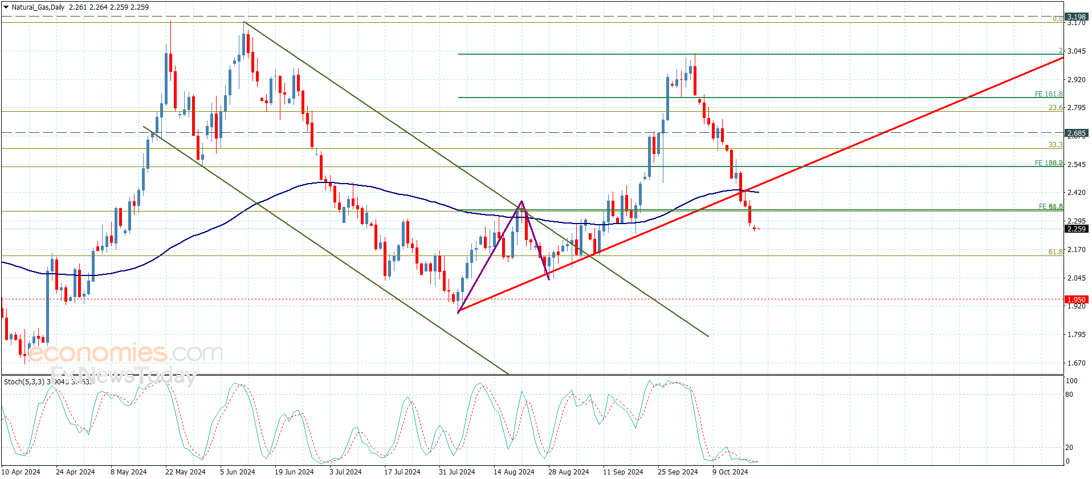The height and width of the screenshot is (479, 1092).
Task: Click the 28 Aug 2024 date label
Action: tap(568, 472)
